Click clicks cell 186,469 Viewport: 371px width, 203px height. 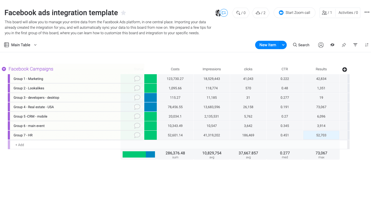(x=248, y=135)
